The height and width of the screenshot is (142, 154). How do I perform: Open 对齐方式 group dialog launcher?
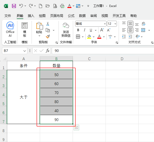[x=152, y=43]
